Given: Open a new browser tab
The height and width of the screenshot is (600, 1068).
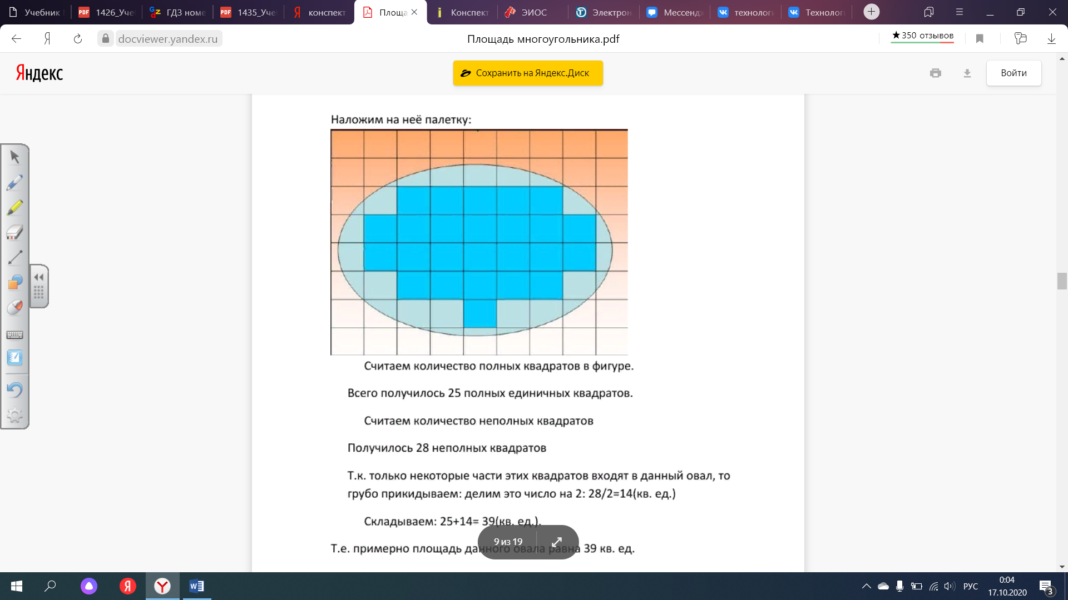Looking at the screenshot, I should (x=872, y=12).
